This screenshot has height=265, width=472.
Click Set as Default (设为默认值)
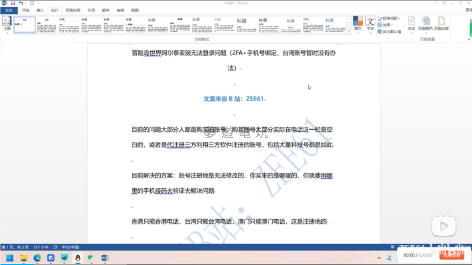tap(389, 31)
